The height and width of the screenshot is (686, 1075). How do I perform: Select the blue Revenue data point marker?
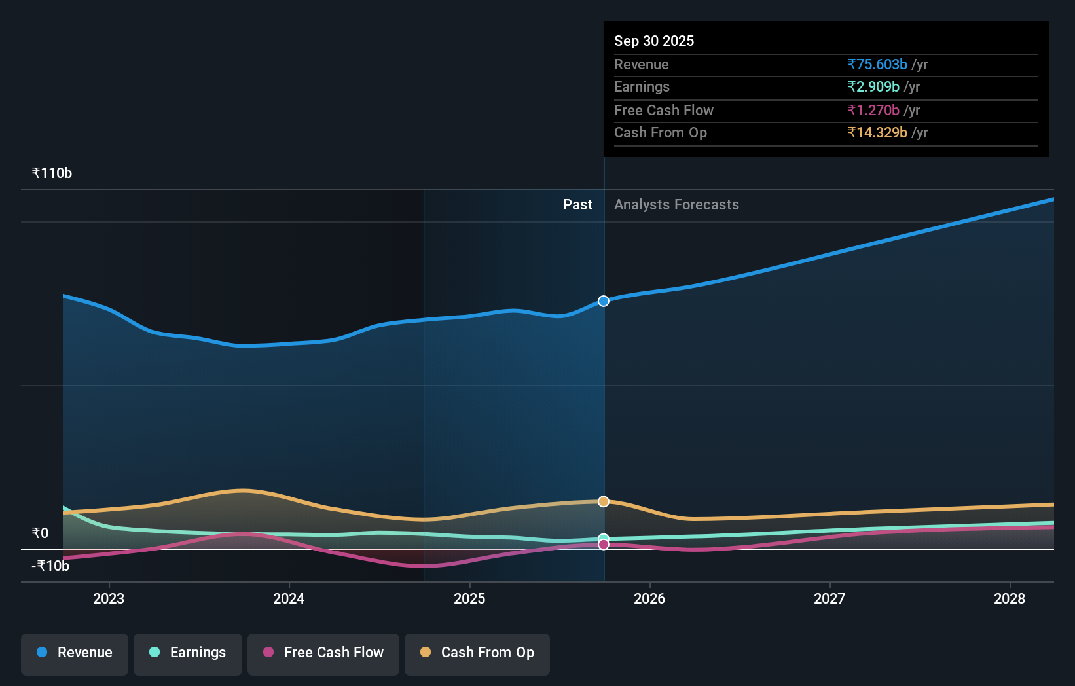[x=603, y=301]
